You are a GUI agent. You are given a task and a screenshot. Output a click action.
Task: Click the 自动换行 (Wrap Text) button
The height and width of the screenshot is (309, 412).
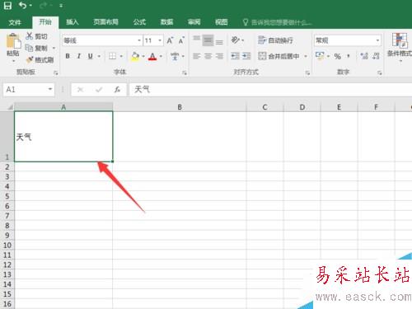tap(275, 40)
